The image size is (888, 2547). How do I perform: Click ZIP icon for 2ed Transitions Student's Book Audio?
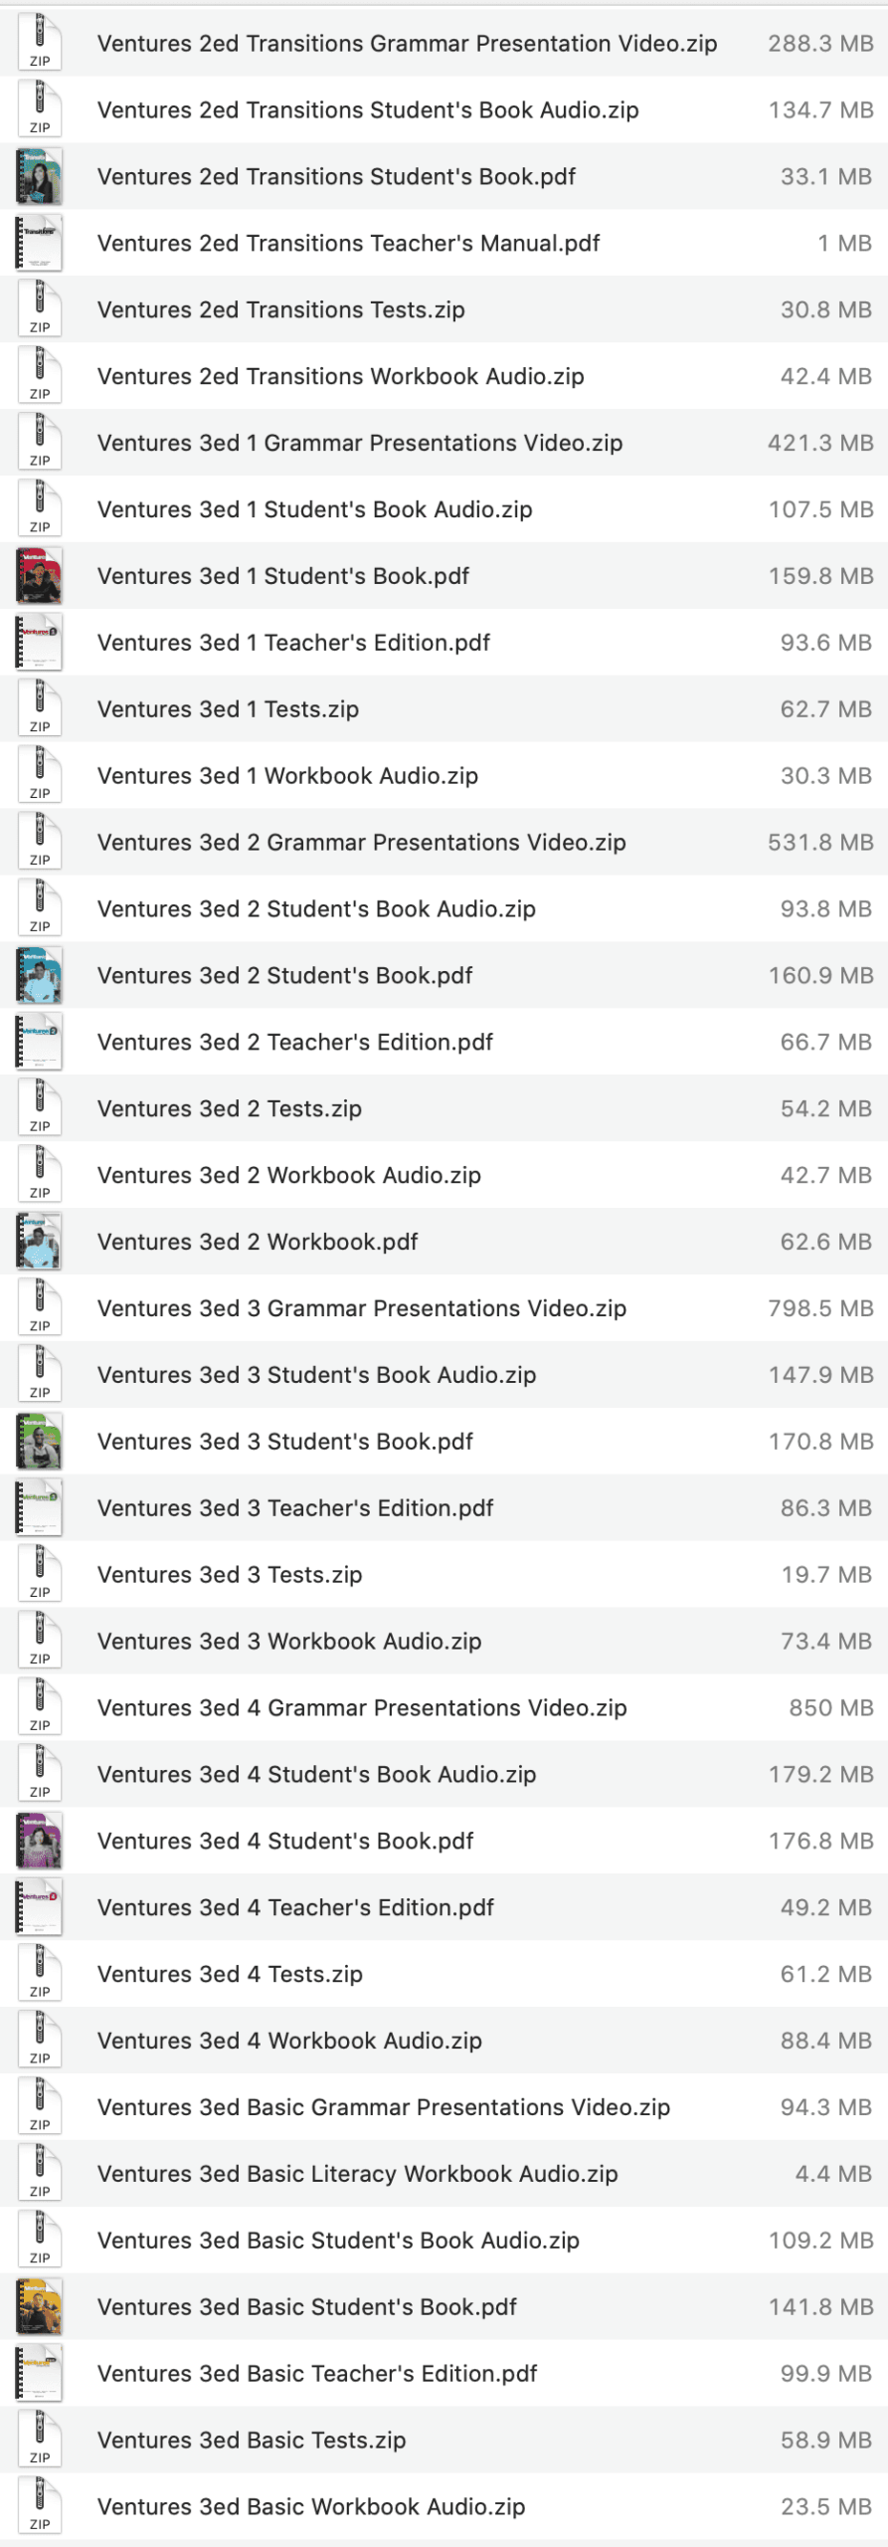[40, 110]
